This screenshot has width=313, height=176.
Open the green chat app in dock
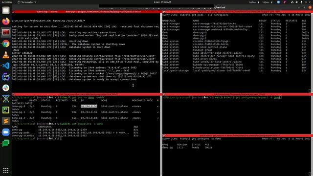6,143
